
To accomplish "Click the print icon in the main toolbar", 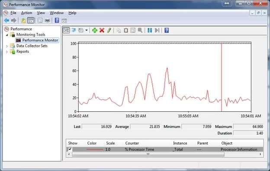I will pyautogui.click(x=47, y=21).
